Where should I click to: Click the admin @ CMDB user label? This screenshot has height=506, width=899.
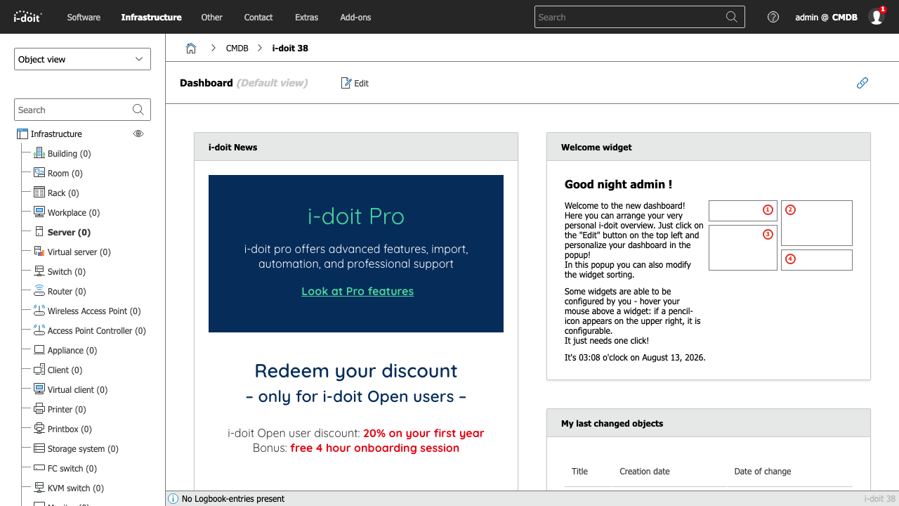[x=826, y=17]
